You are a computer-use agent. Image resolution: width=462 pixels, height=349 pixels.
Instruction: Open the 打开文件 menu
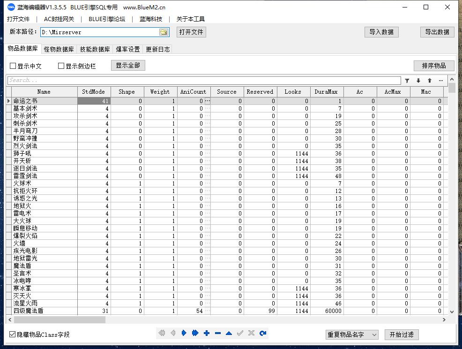[18, 19]
